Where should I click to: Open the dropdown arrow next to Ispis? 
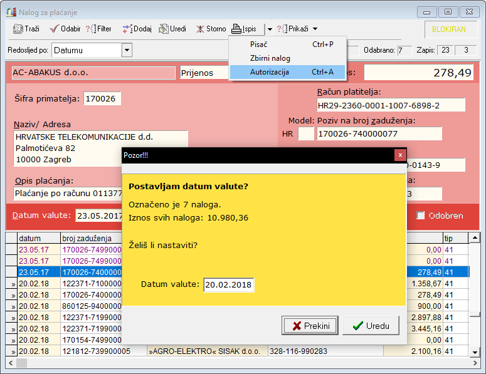[x=268, y=29]
